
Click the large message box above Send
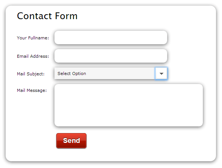[128, 105]
